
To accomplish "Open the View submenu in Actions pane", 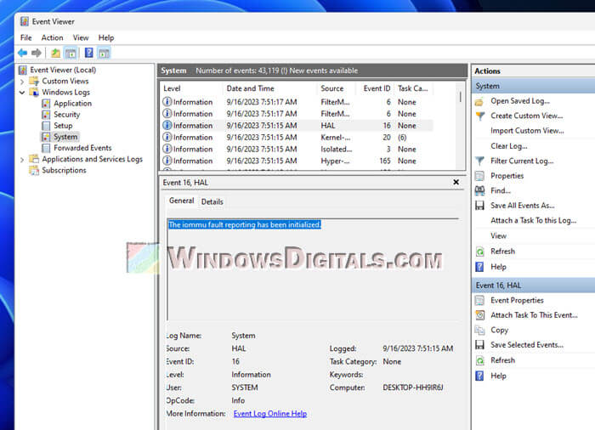I will click(498, 236).
